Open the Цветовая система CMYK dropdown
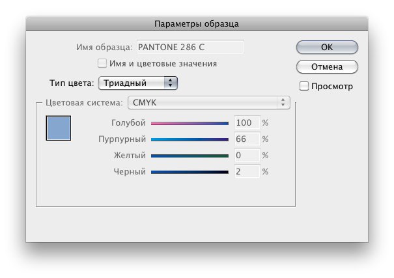Screen dimensions: 394x278 (x=209, y=102)
